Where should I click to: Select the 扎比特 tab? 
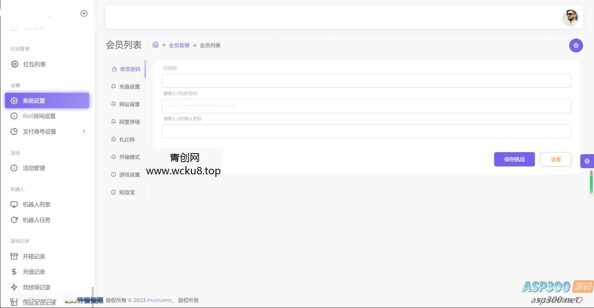click(x=126, y=140)
